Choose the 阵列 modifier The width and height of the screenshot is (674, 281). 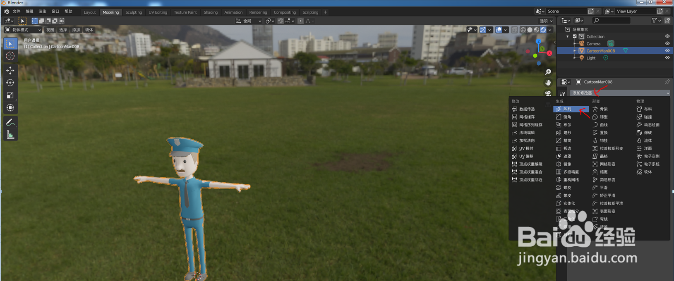(571, 109)
